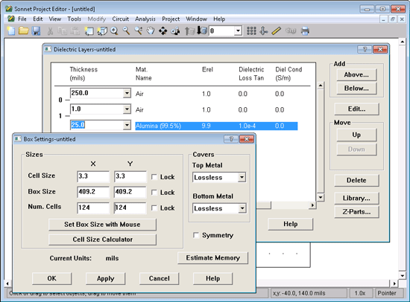410x302 pixels.
Task: Click the Delete layer button
Action: pyautogui.click(x=356, y=180)
